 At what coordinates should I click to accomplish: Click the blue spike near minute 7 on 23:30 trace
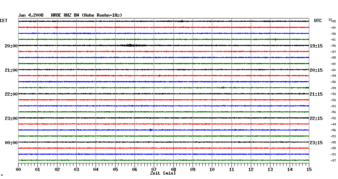pyautogui.click(x=150, y=130)
